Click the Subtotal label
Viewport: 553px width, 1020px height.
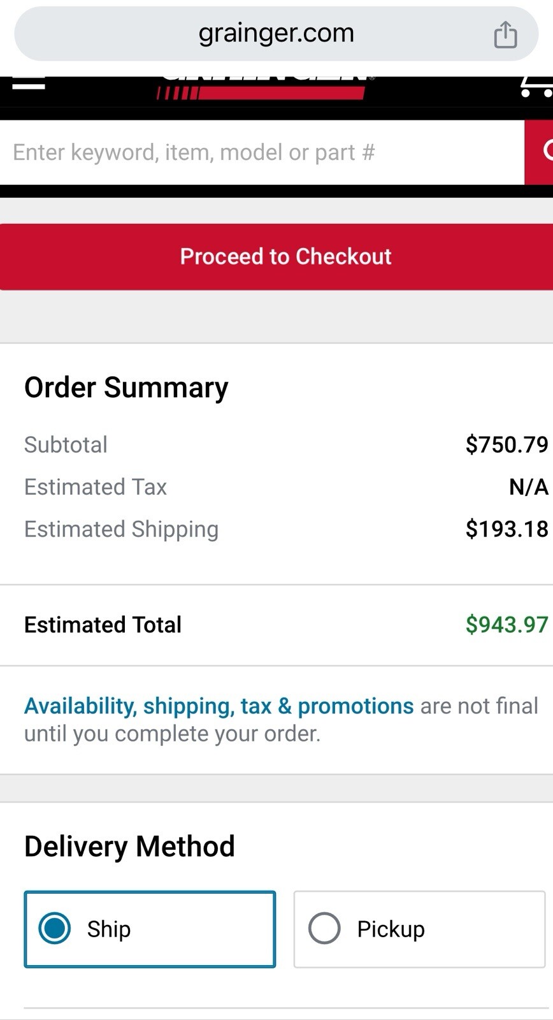click(x=66, y=444)
